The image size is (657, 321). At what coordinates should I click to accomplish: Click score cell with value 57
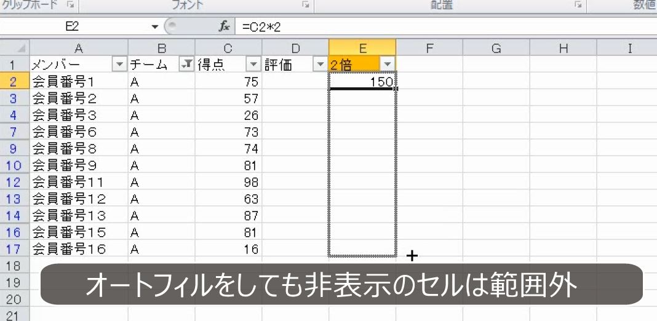[x=228, y=98]
